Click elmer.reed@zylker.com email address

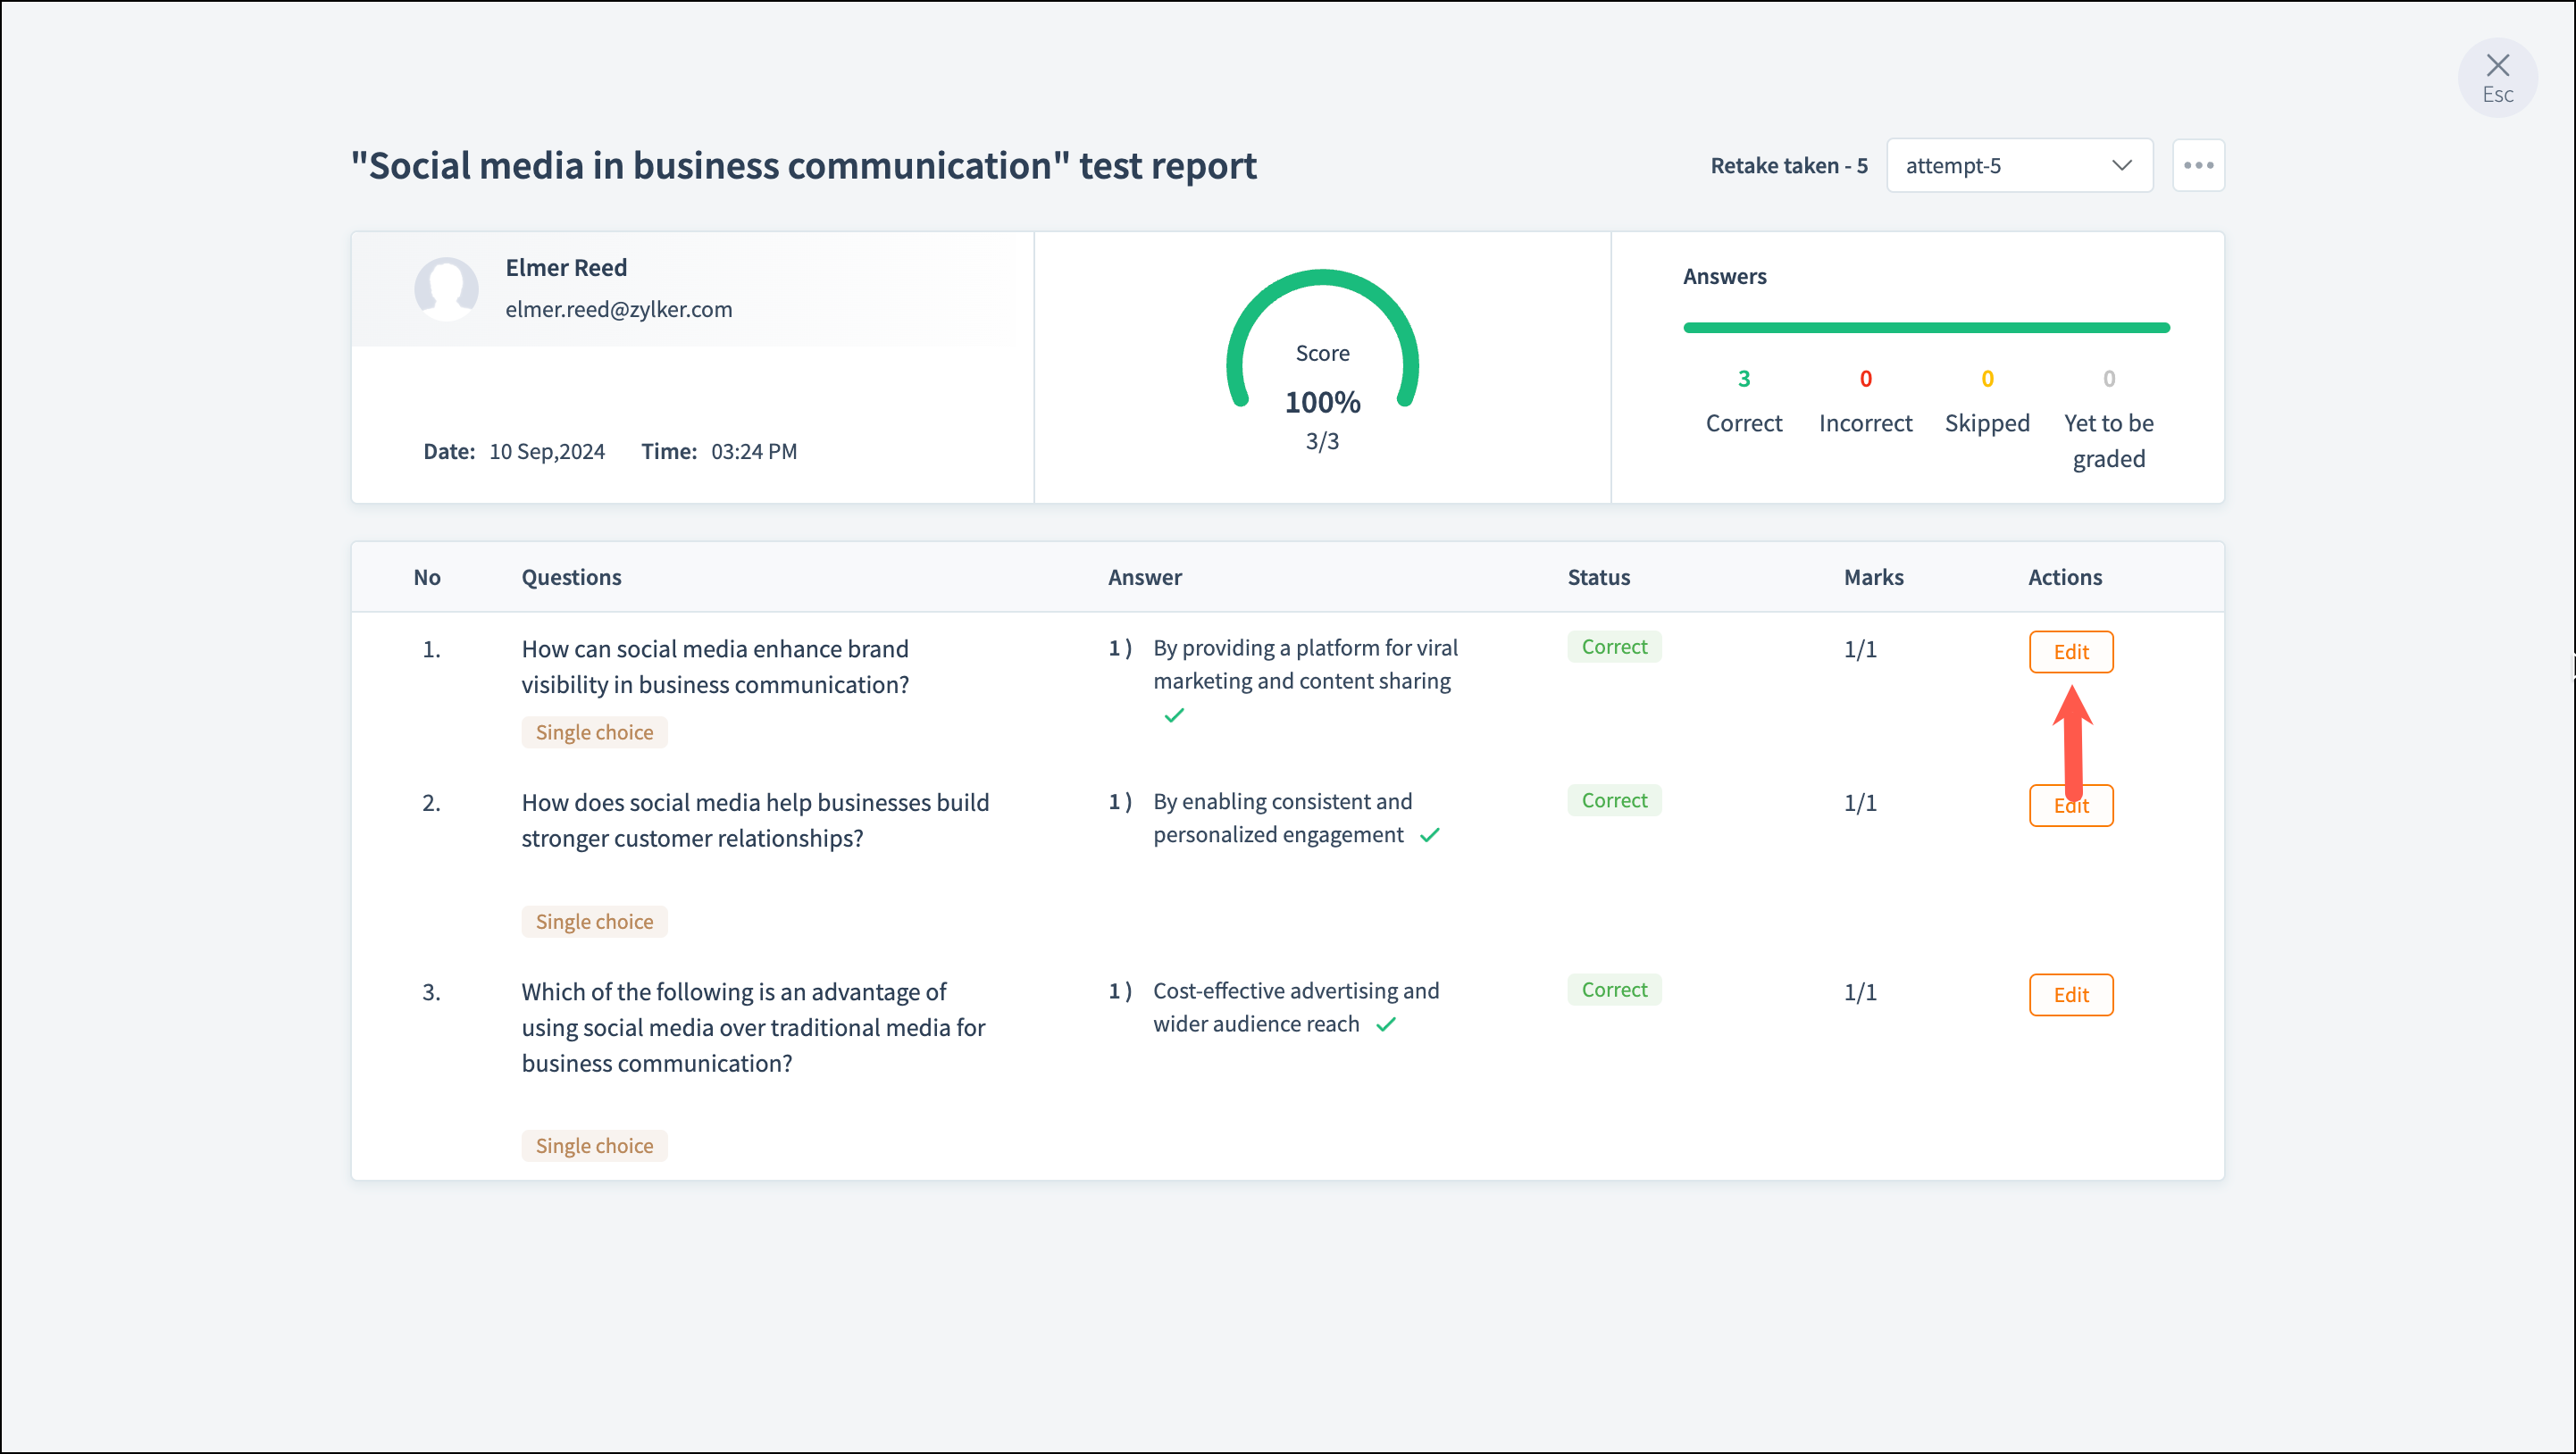(618, 310)
